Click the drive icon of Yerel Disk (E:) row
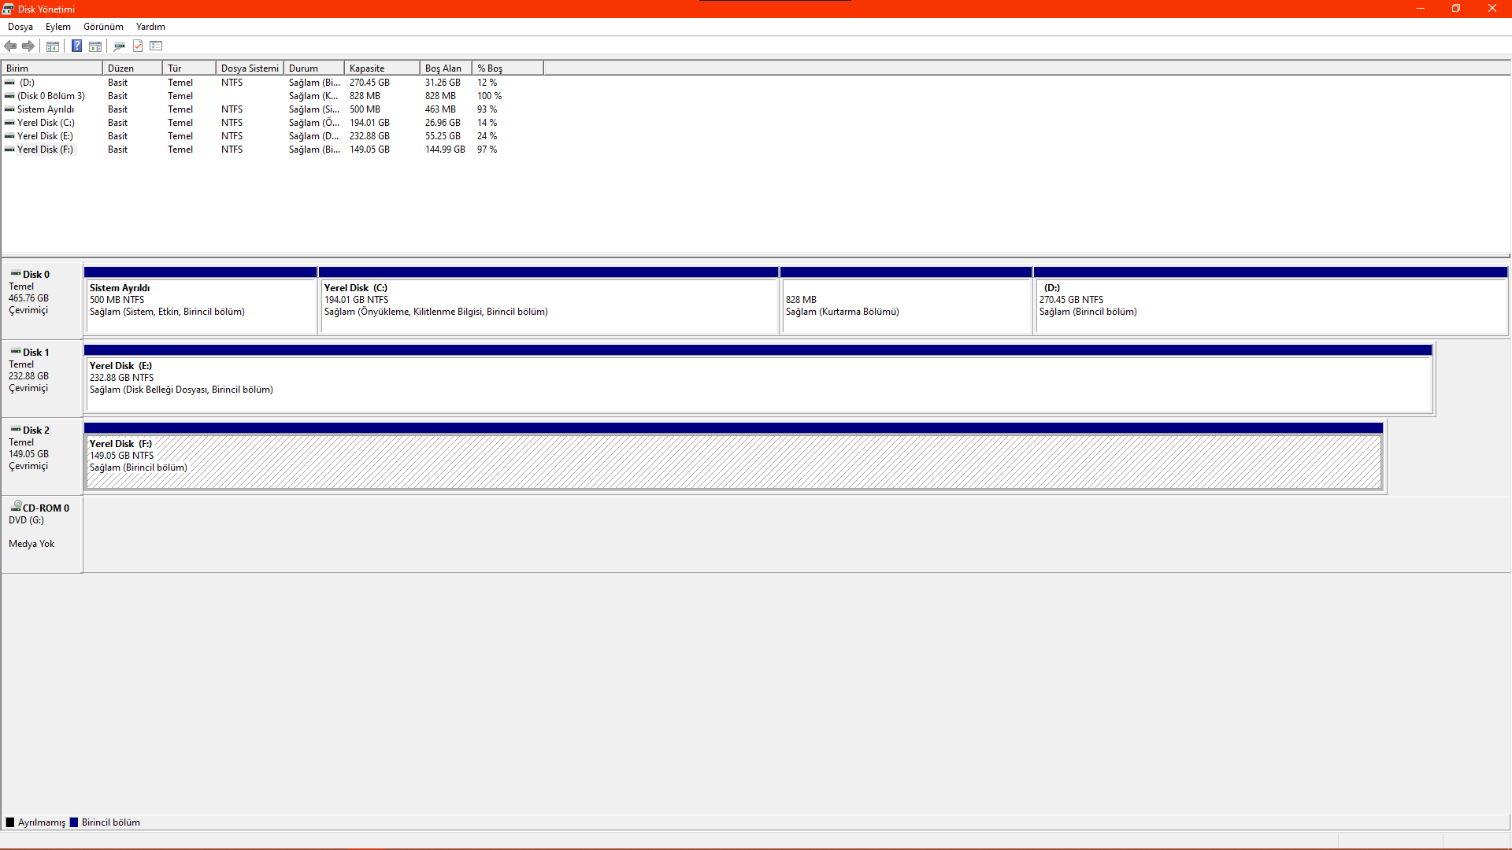Screen dimensions: 1512x850 click(x=9, y=136)
